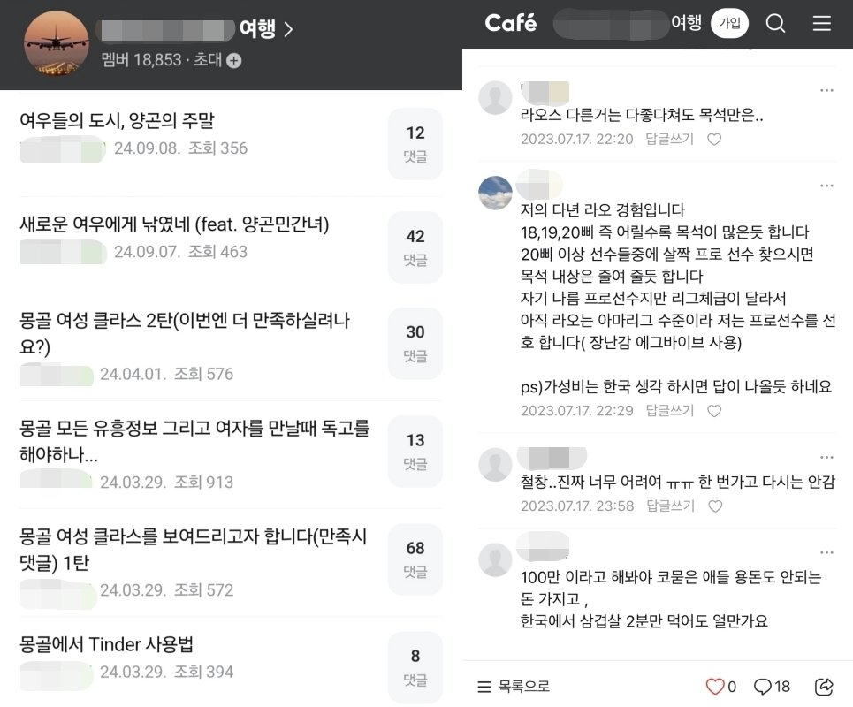Tap the 가입 join button

coord(729,23)
